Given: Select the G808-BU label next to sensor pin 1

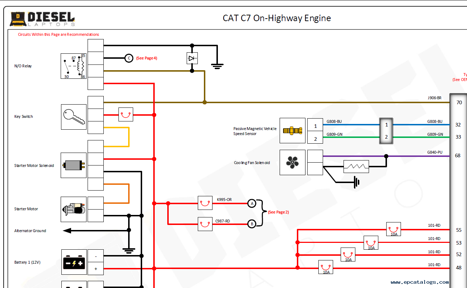Looking at the screenshot, I should pyautogui.click(x=334, y=122).
